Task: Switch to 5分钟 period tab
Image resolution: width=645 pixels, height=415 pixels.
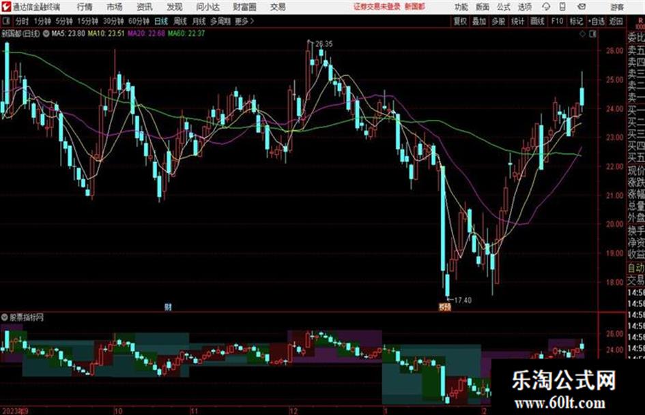Action: coord(64,21)
